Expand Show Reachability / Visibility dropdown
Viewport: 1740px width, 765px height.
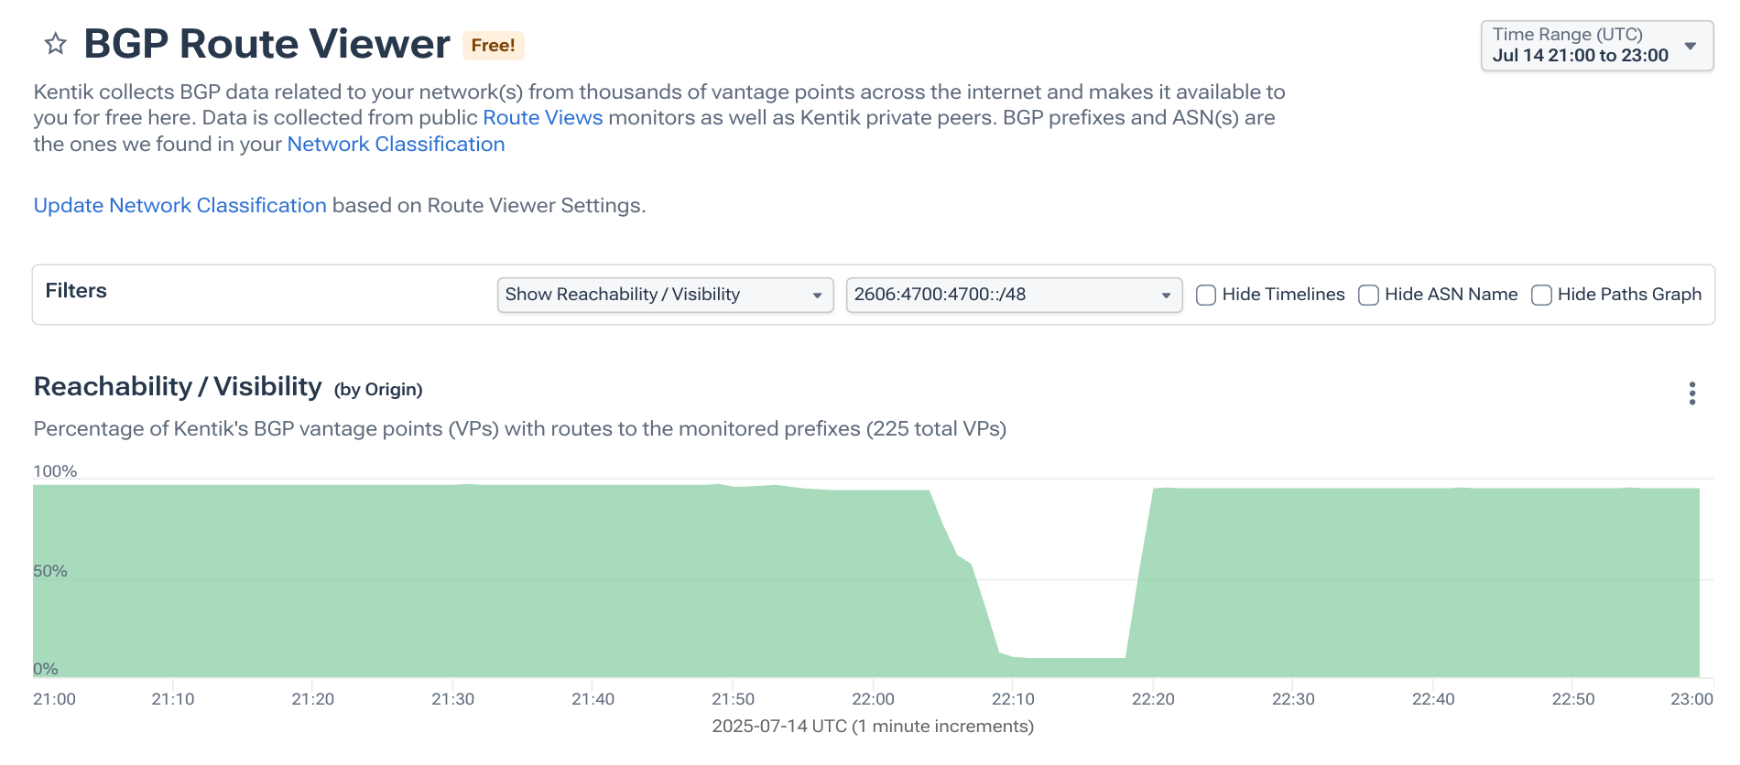click(665, 295)
